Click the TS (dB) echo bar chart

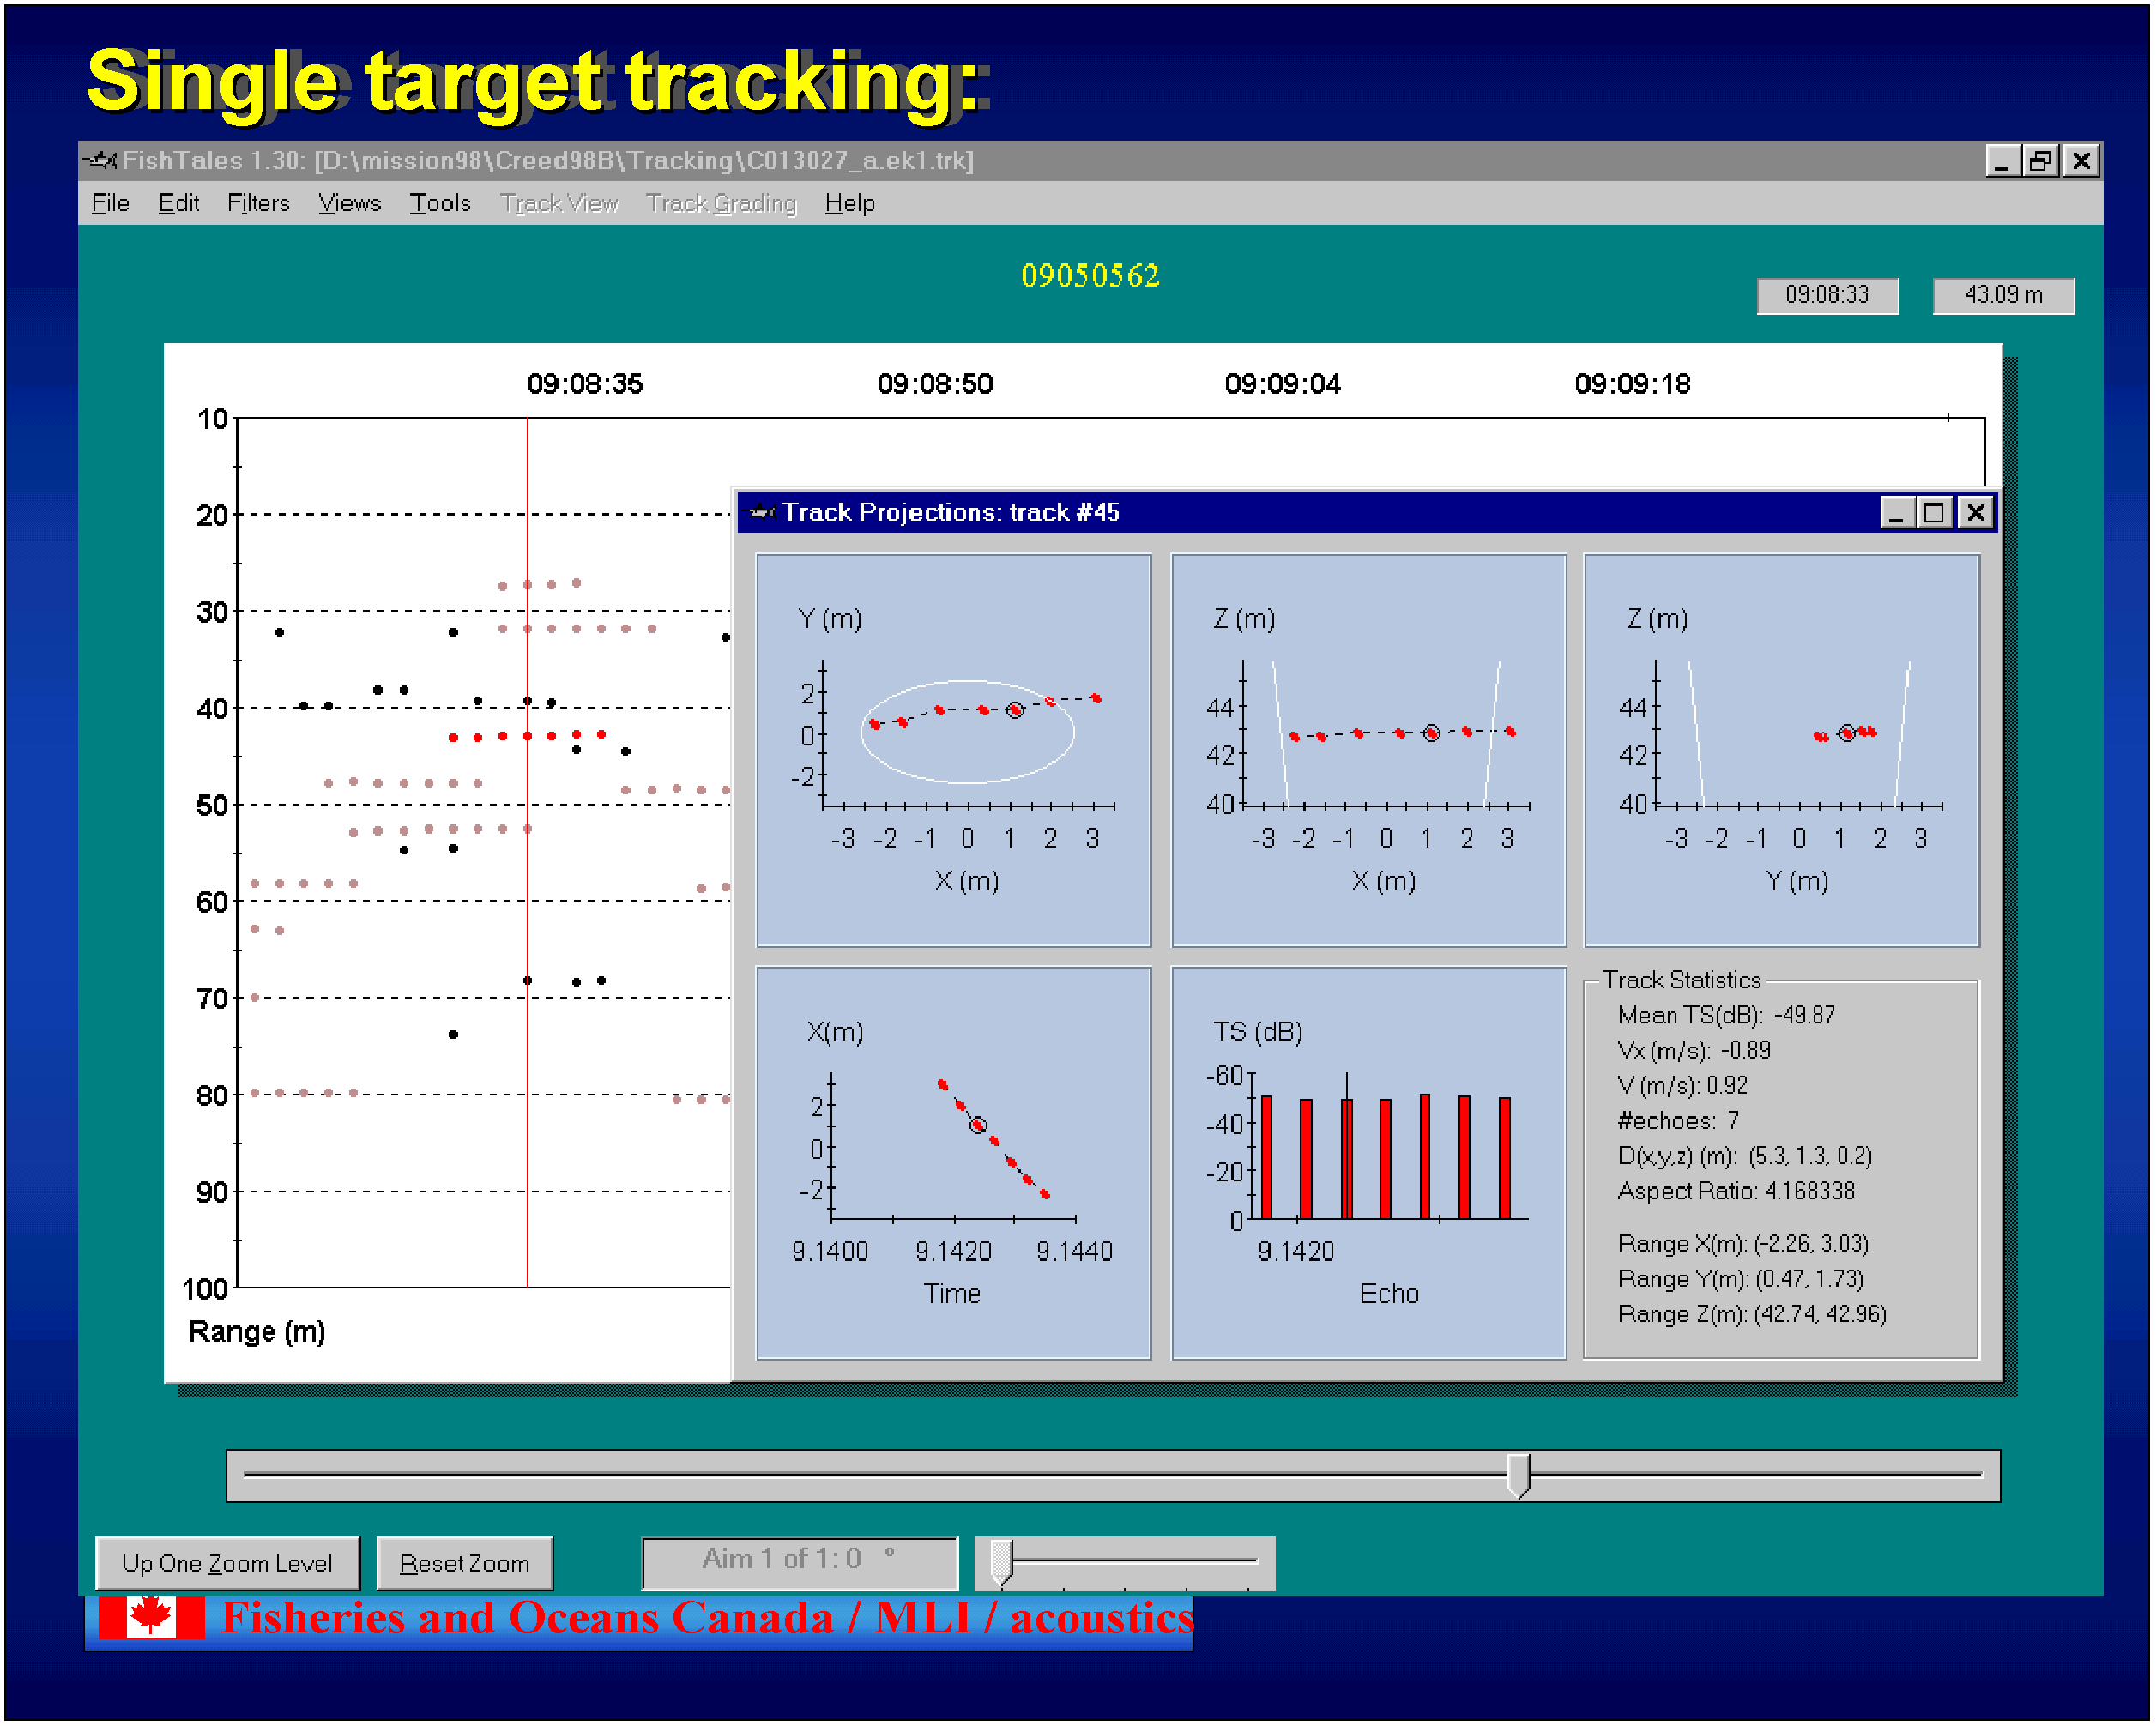(1368, 1163)
